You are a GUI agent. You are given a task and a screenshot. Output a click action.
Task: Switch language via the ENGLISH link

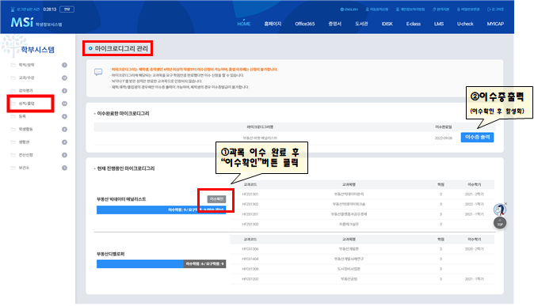coord(349,9)
